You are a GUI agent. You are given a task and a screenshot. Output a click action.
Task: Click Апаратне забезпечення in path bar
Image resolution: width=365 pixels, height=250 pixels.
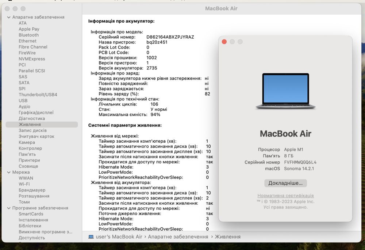point(178,237)
